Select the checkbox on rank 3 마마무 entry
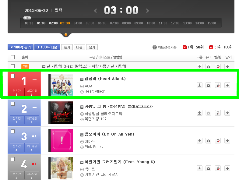The height and width of the screenshot is (180, 239). tap(13, 131)
